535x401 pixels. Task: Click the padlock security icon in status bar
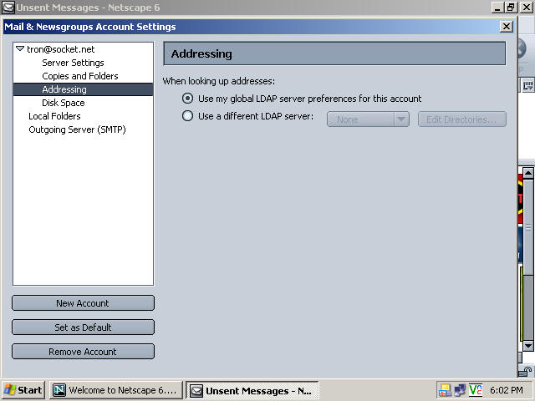coord(525,372)
